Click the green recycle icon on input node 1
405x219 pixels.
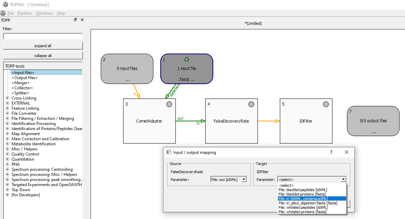click(x=187, y=59)
